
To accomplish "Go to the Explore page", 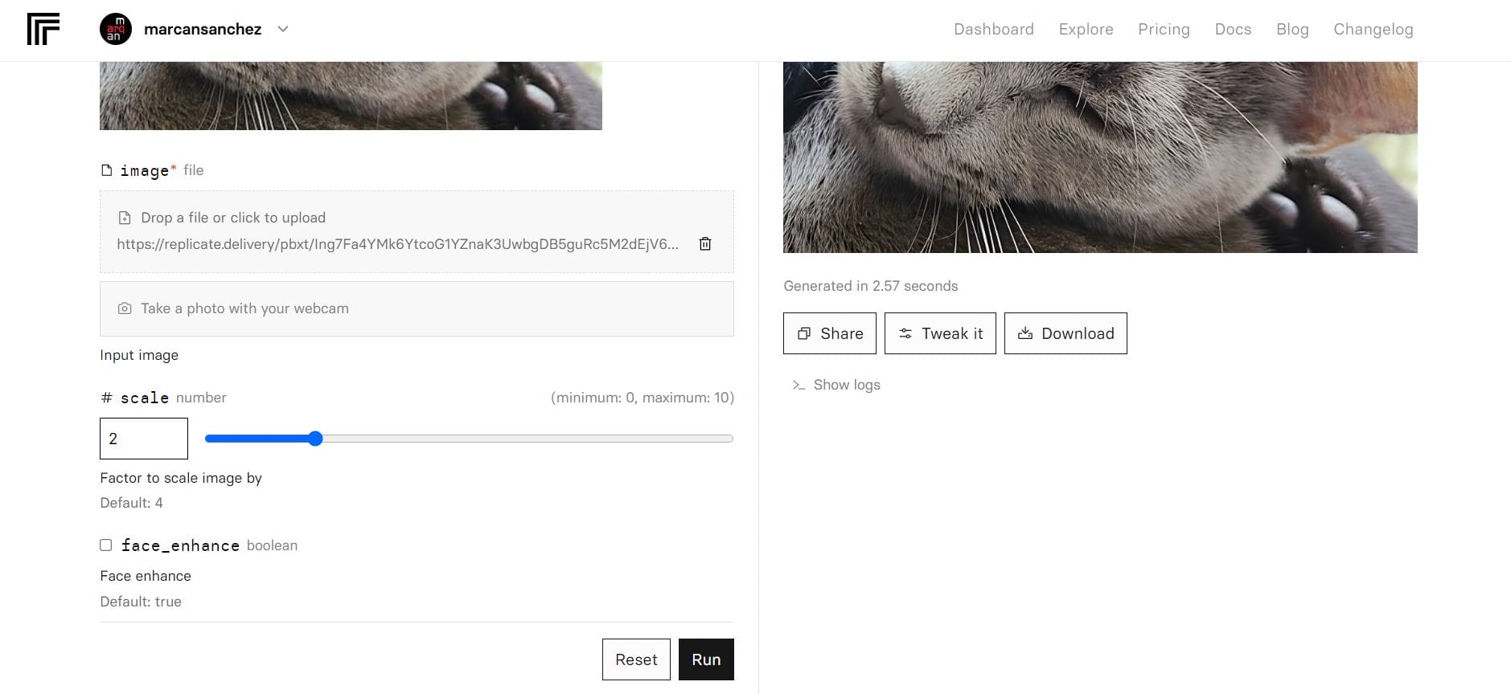I will point(1086,29).
